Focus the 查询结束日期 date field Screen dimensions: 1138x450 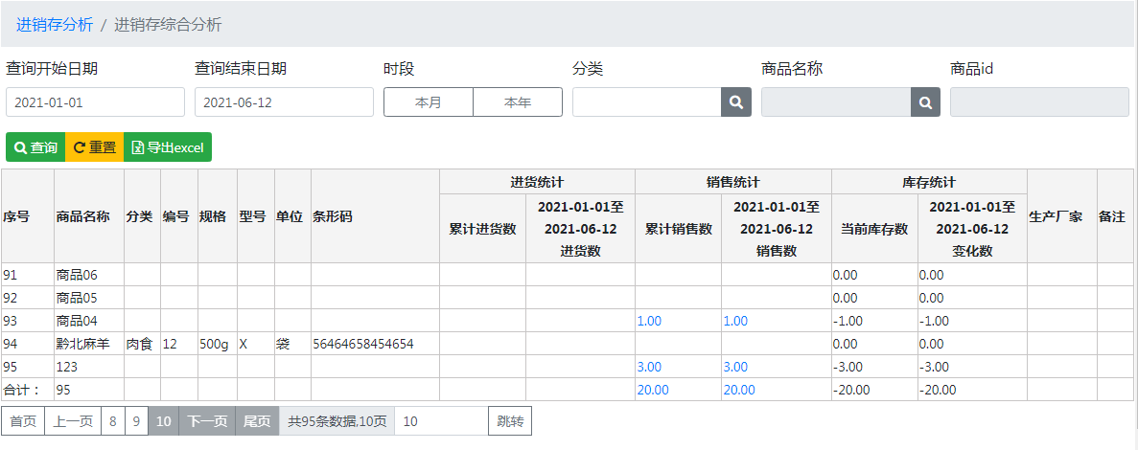coord(284,102)
